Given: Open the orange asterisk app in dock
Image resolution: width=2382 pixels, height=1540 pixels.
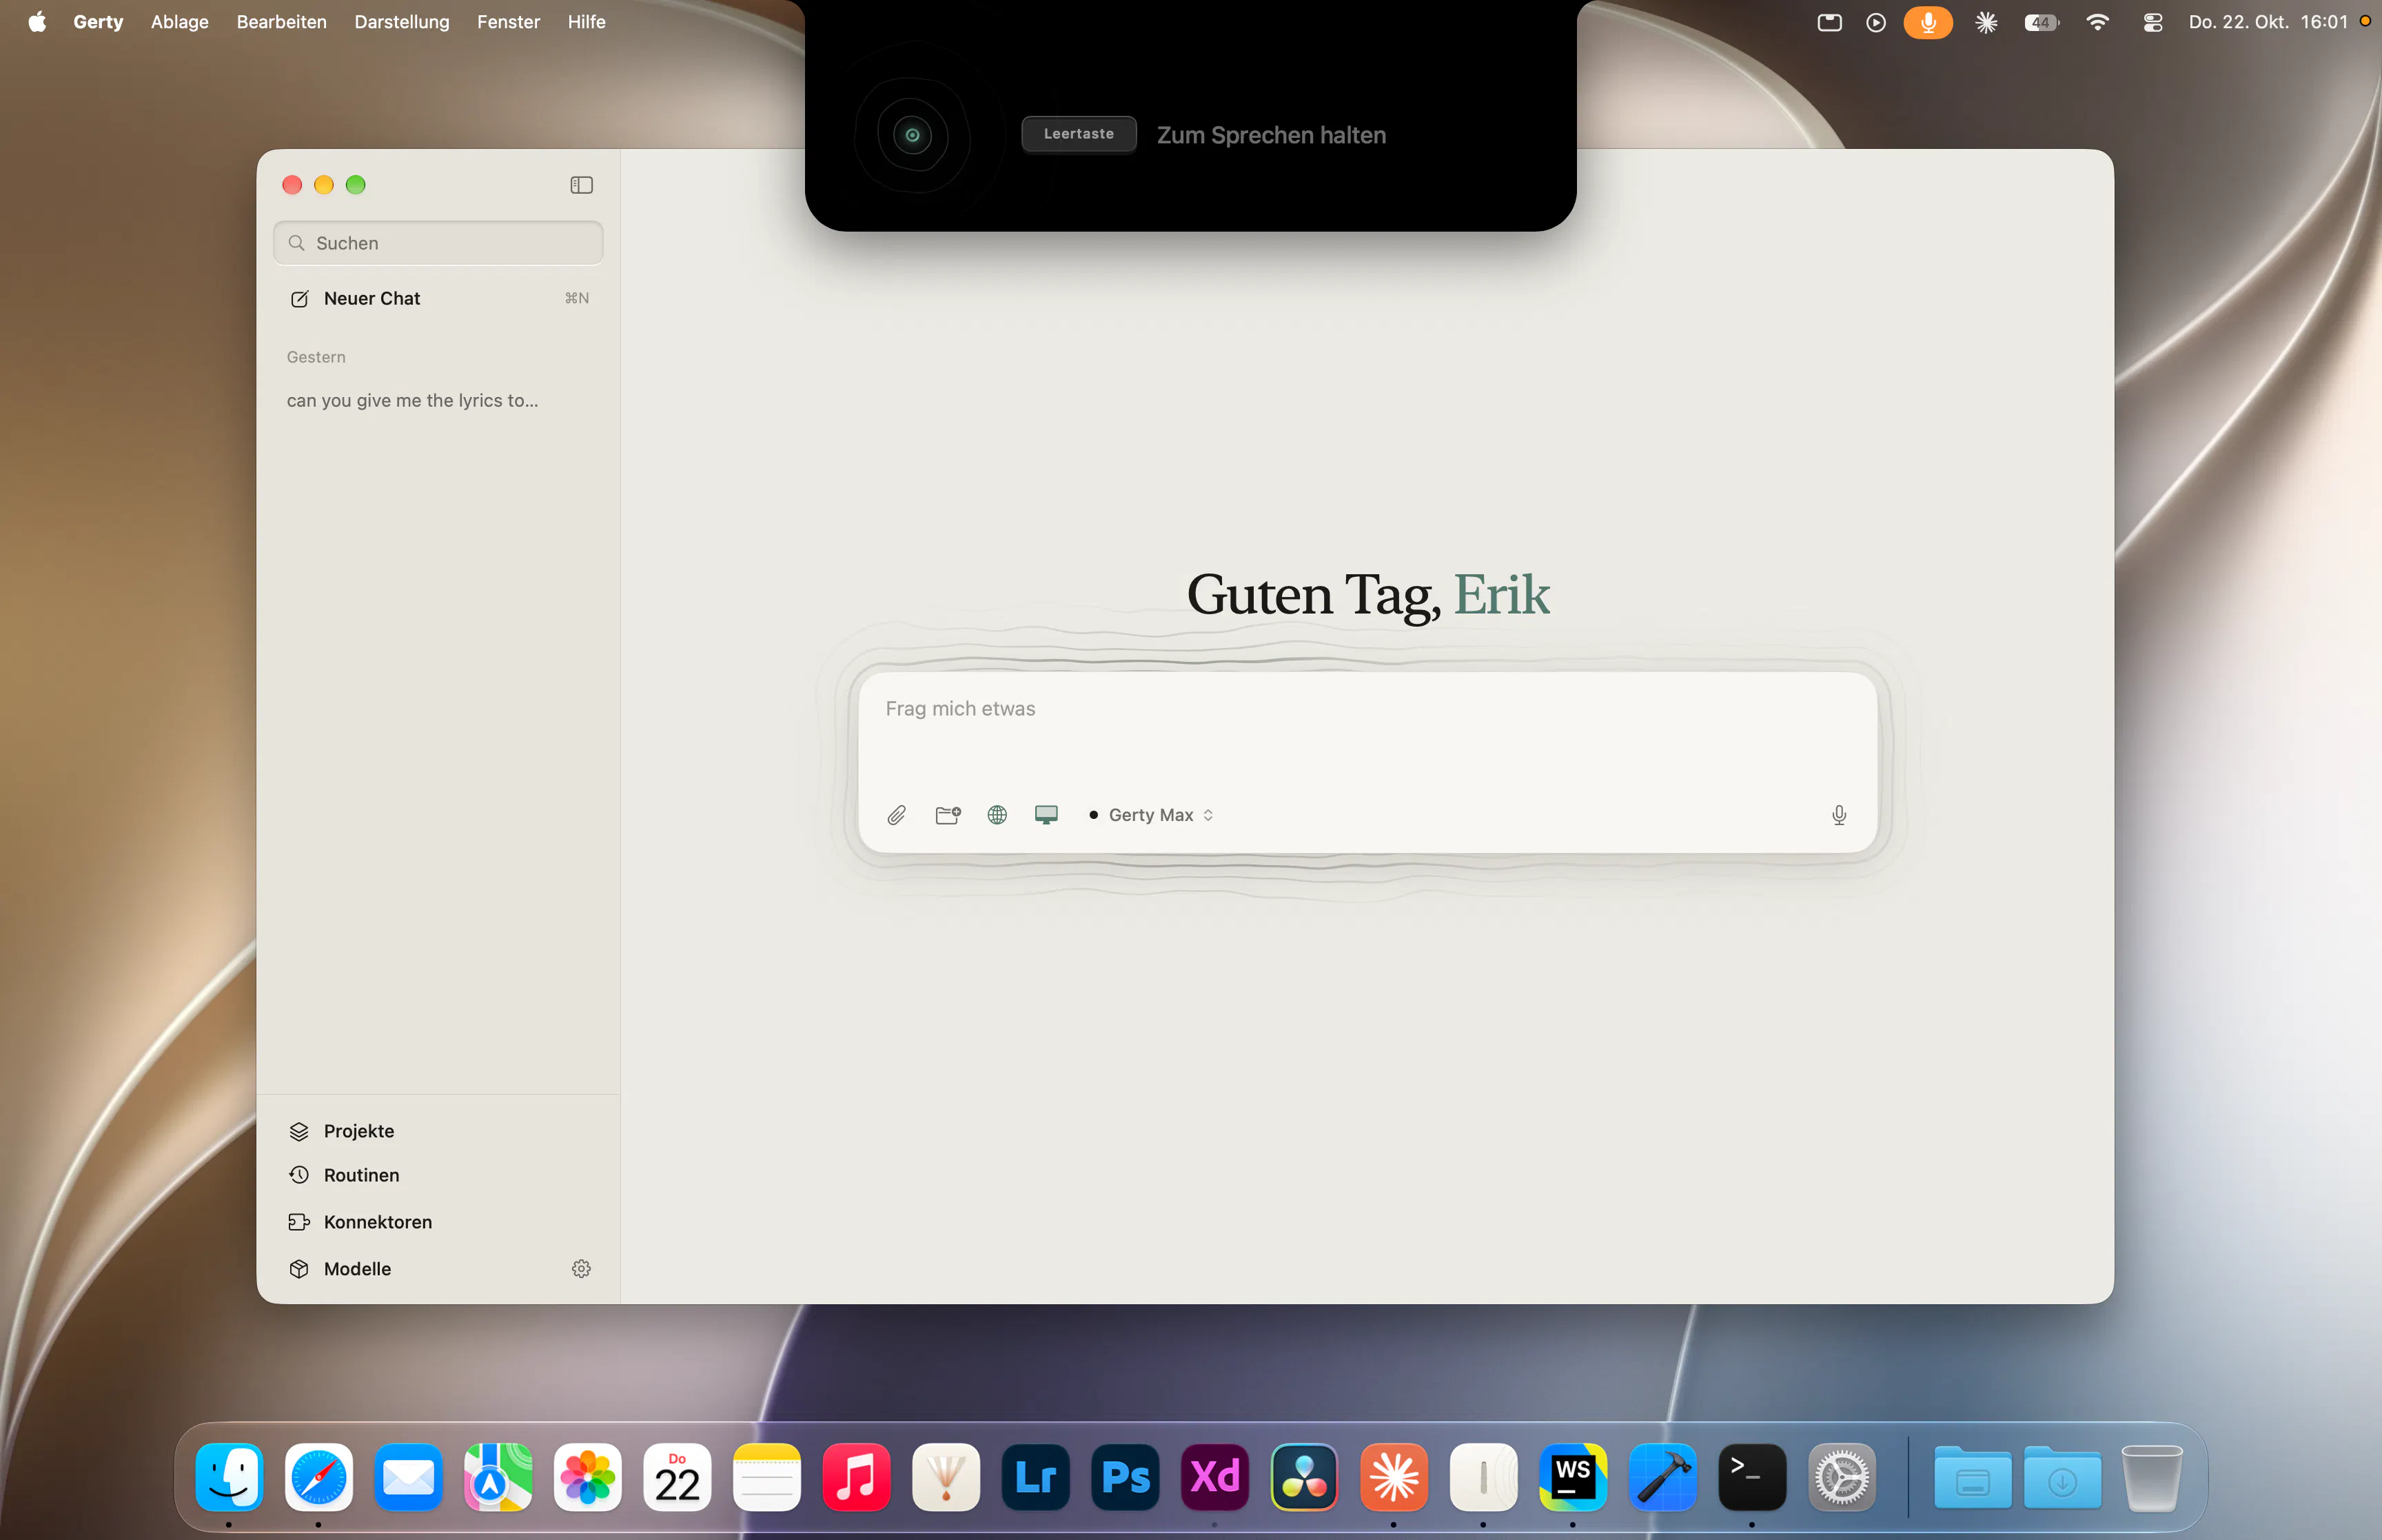Looking at the screenshot, I should click(x=1394, y=1477).
